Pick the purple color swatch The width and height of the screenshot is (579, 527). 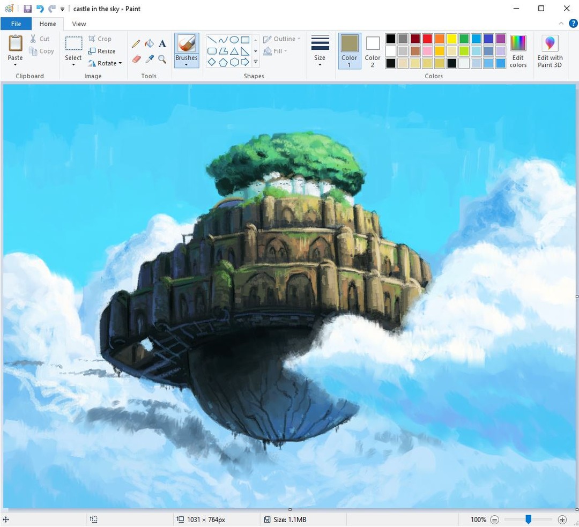500,39
